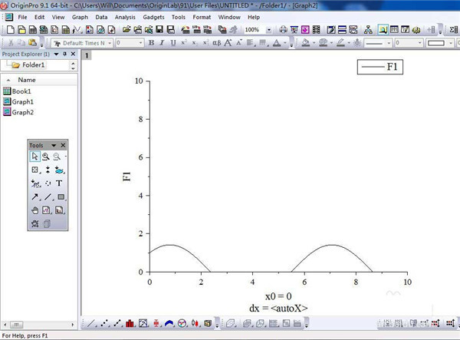Select the Zoom In tool
The image size is (460, 340).
pyautogui.click(x=46, y=157)
